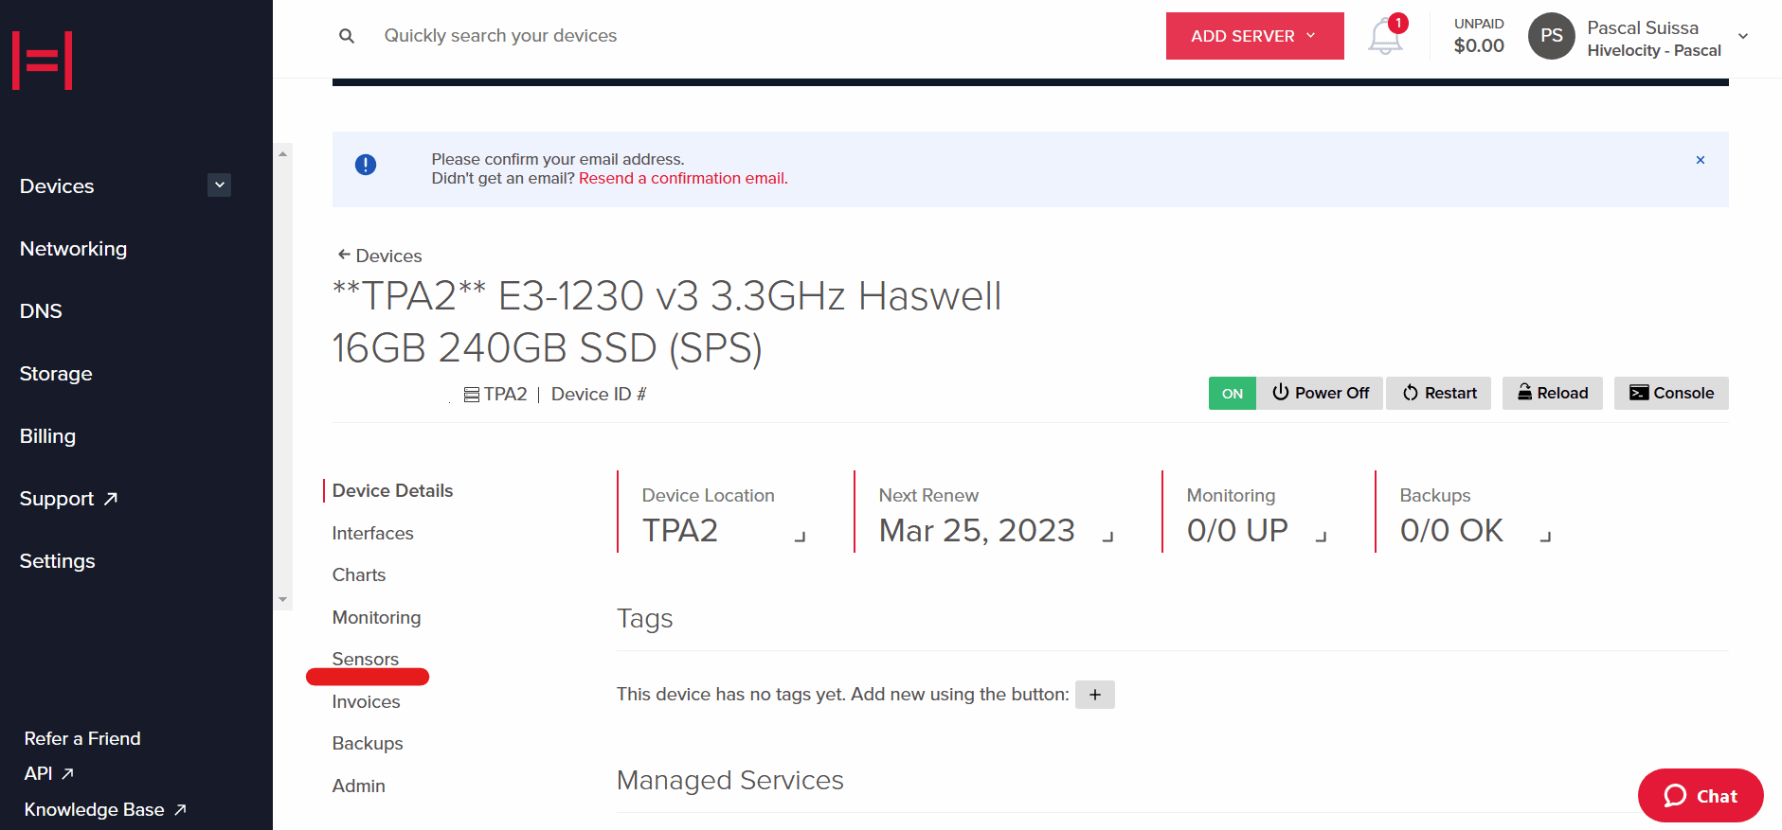The width and height of the screenshot is (1782, 830).
Task: Toggle the ON power status switch
Action: pos(1233,394)
